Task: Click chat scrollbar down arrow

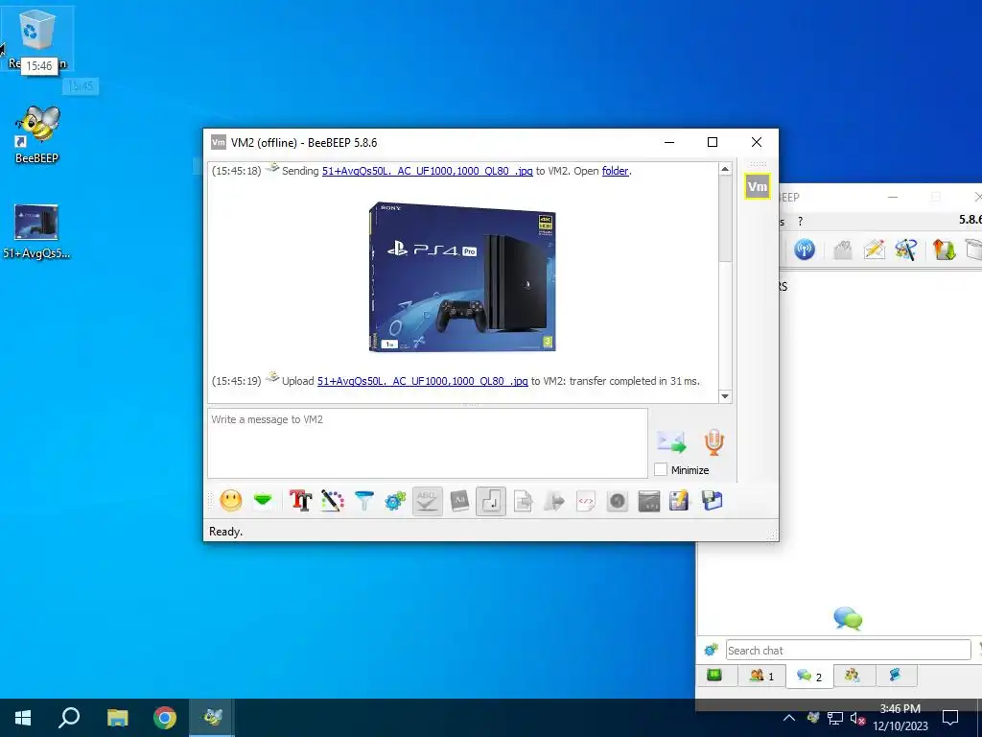Action: pos(725,396)
